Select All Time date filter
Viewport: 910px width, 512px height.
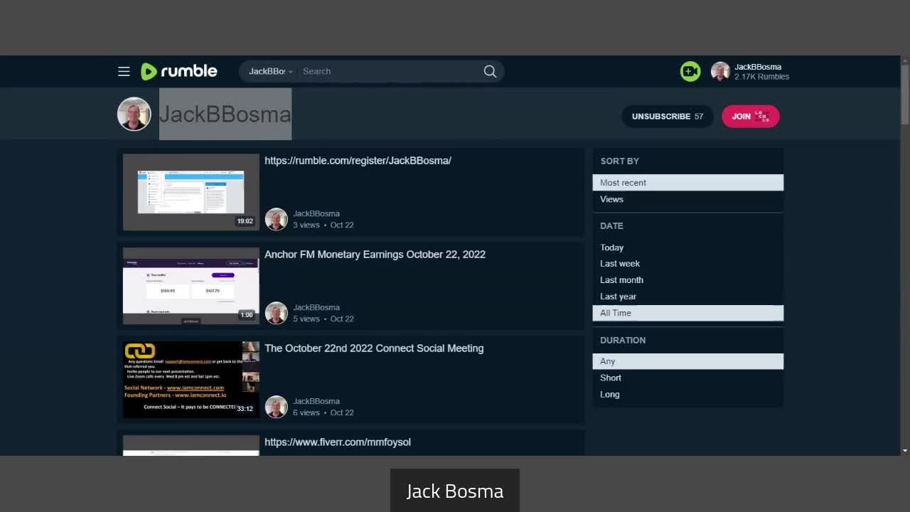(688, 313)
